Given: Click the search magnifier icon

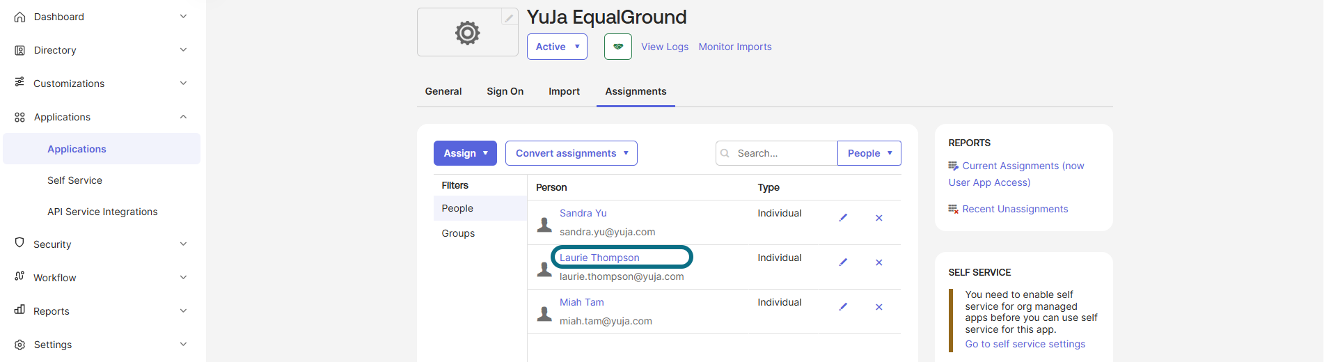Looking at the screenshot, I should click(725, 153).
